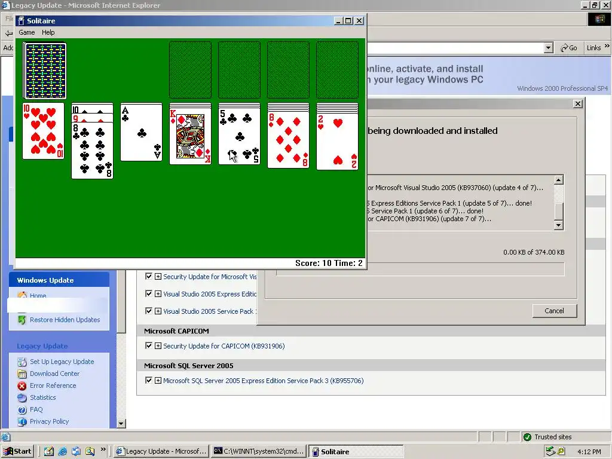Open the Privacy Policy link
Viewport: 612px width, 459px height.
pos(49,421)
